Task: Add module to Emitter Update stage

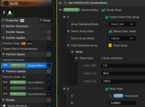Action: pyautogui.click(x=49, y=38)
